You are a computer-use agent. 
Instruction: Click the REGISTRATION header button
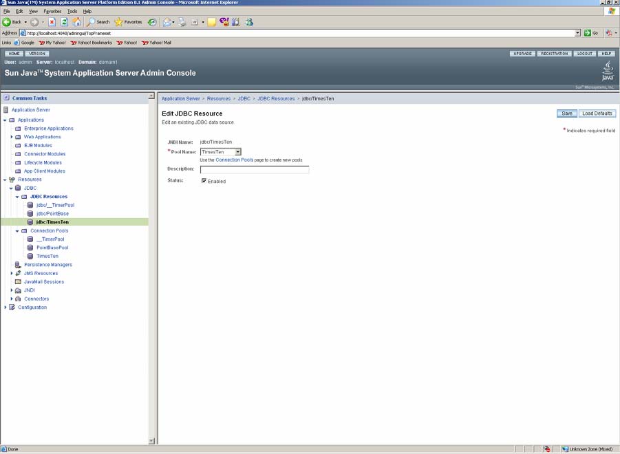(x=555, y=54)
